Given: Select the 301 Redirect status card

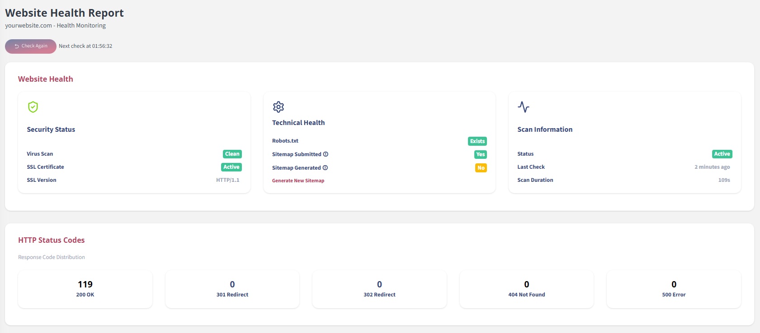Looking at the screenshot, I should point(232,289).
